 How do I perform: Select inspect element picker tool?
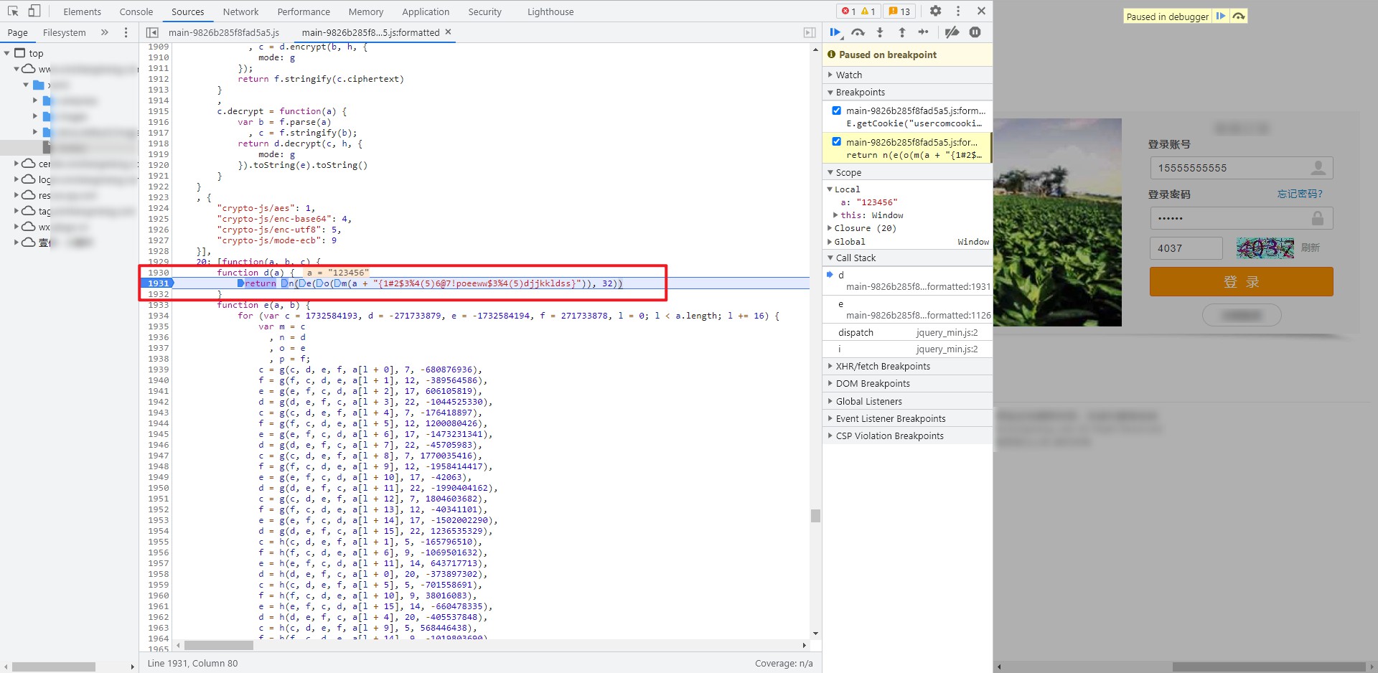13,11
